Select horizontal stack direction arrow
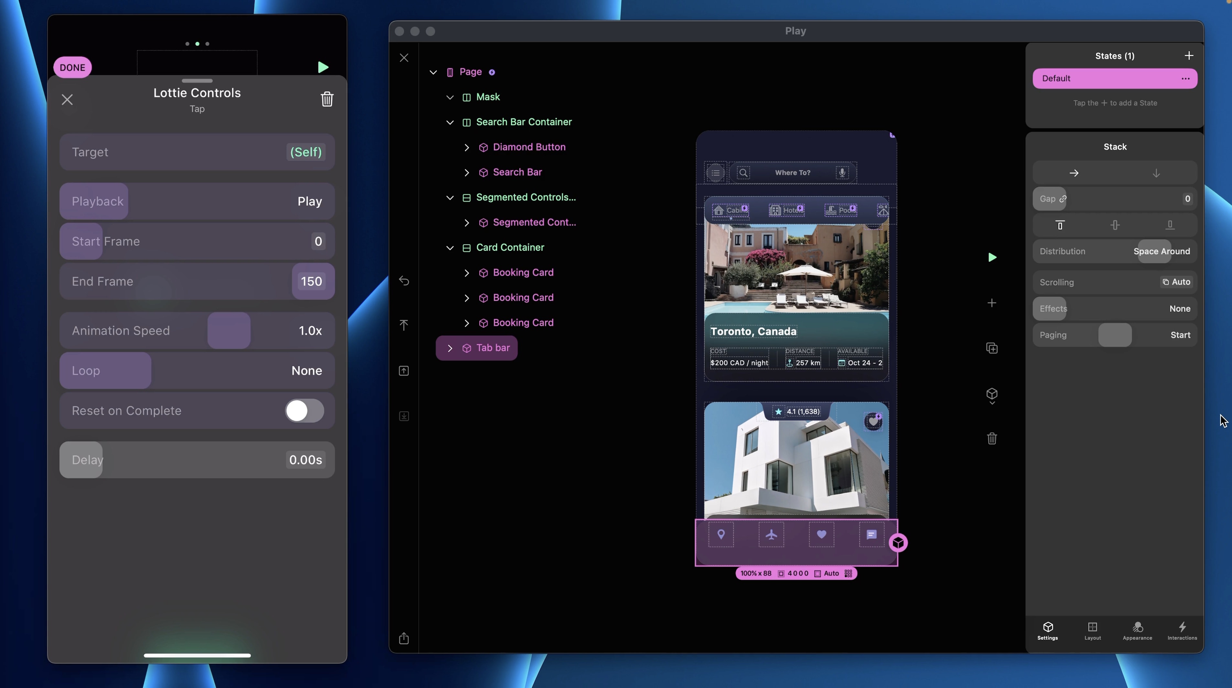The image size is (1232, 688). (x=1074, y=173)
